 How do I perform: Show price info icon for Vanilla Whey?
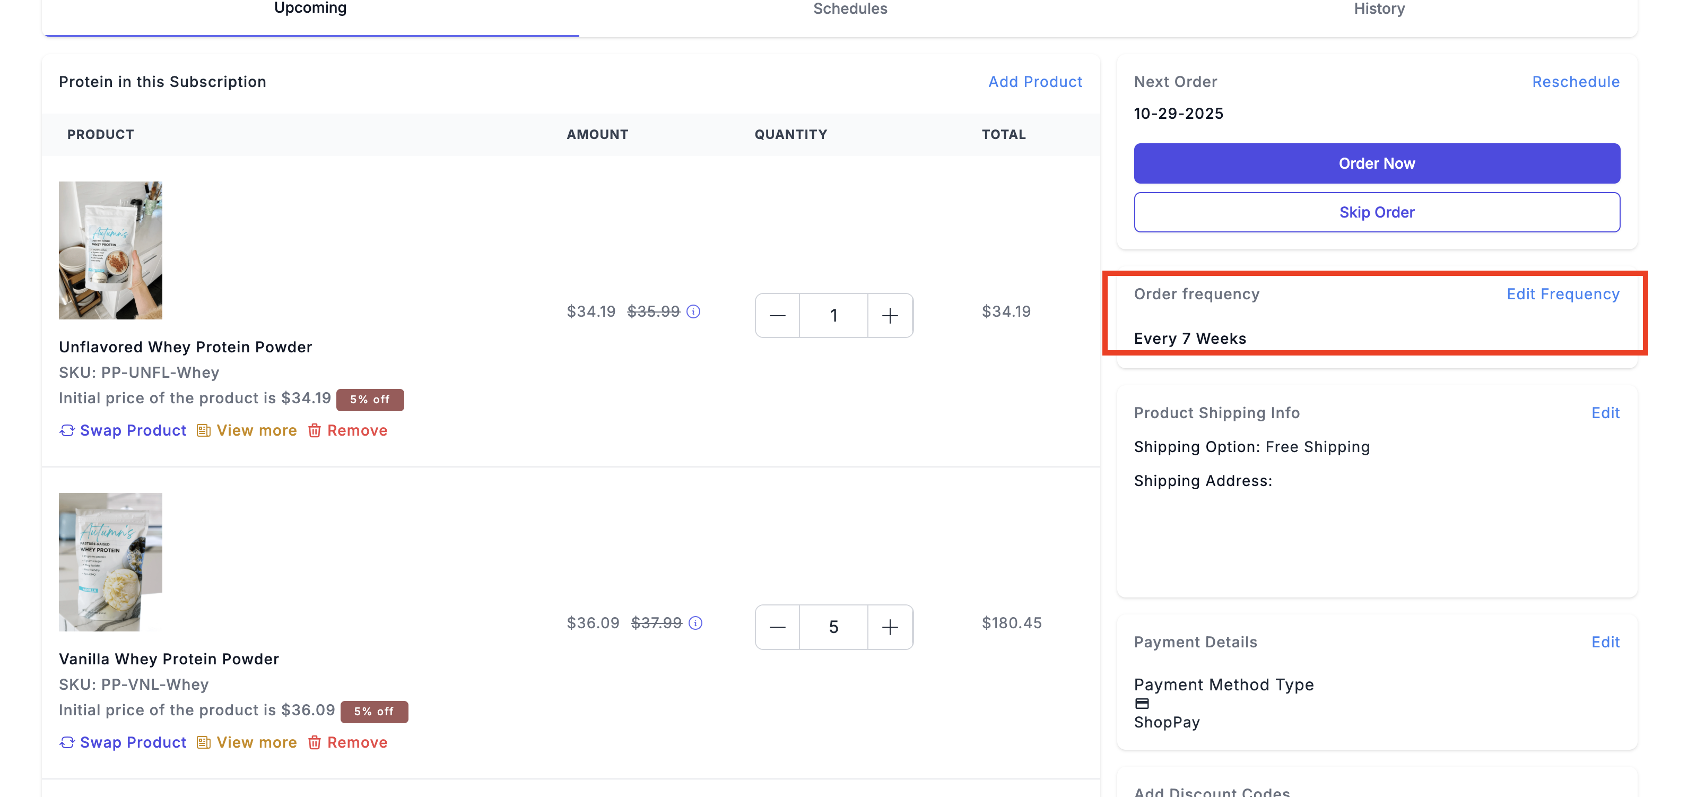[695, 623]
